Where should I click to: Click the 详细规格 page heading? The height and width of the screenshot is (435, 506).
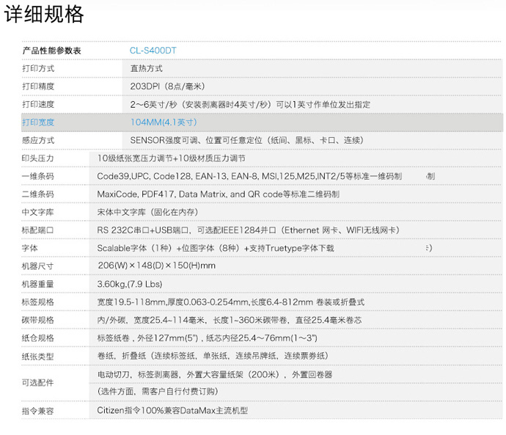coord(45,15)
